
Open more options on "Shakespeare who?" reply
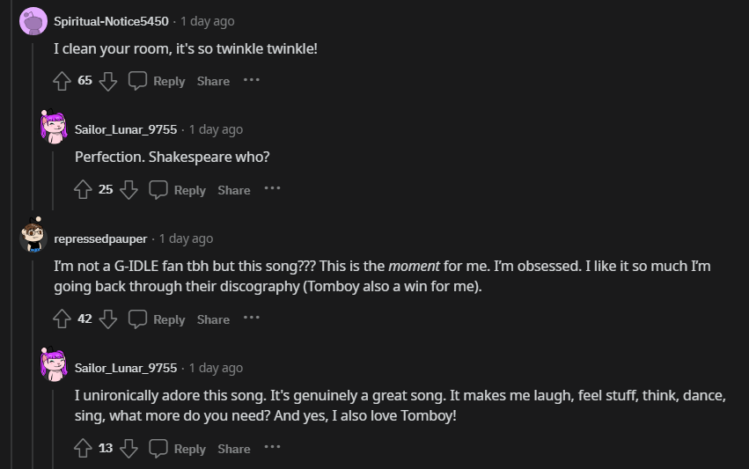click(273, 189)
